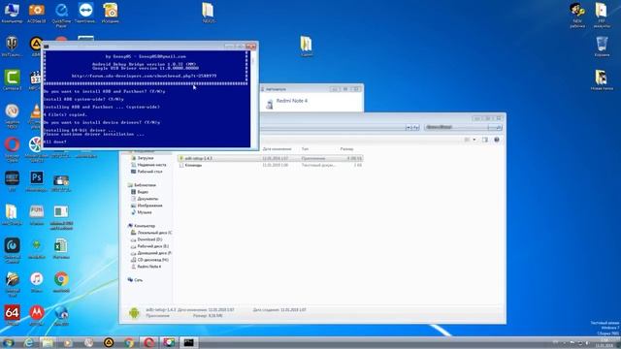Open the TeamViewer desktop icon
This screenshot has width=621, height=349.
click(85, 13)
